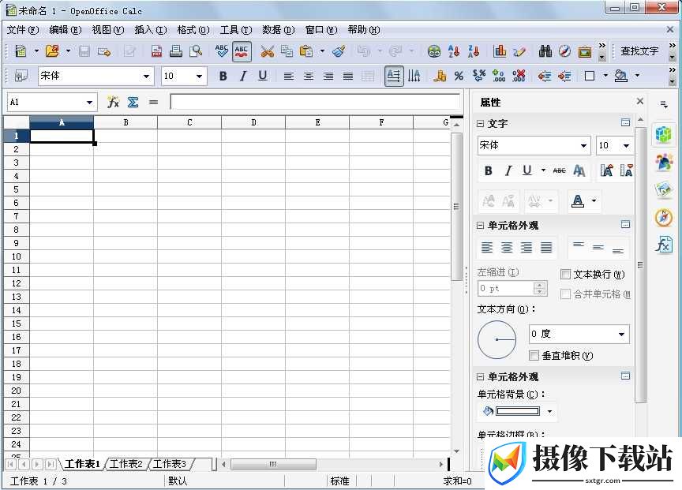Click the font color button in sidebar
682x490 pixels.
[x=578, y=201]
